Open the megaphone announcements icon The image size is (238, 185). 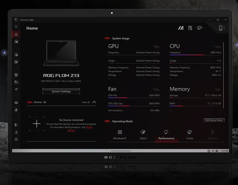pos(199,28)
